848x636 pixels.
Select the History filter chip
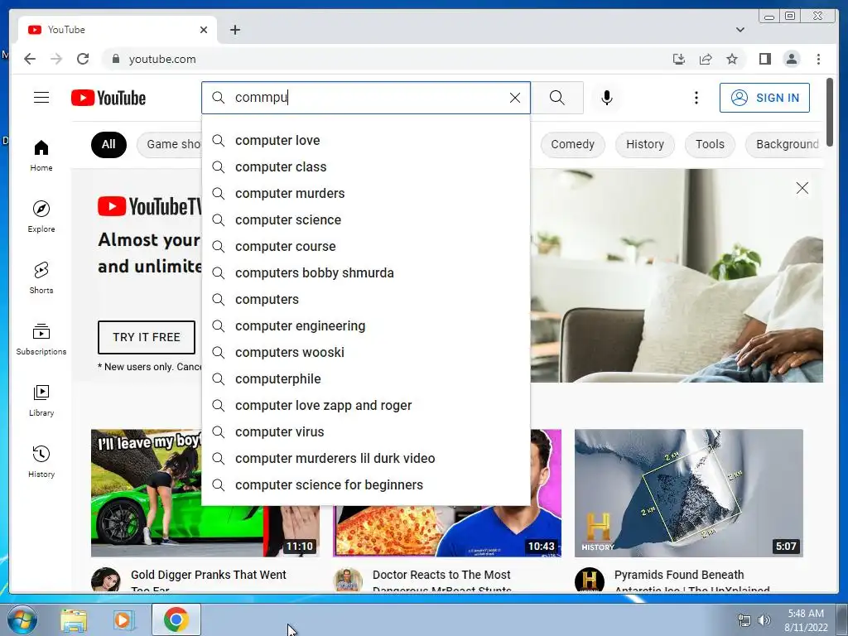(x=644, y=144)
